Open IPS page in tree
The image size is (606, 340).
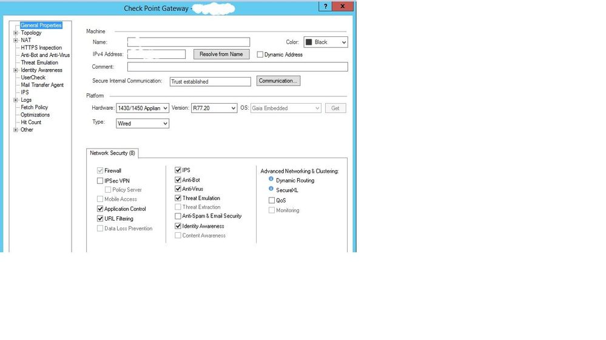click(x=25, y=92)
